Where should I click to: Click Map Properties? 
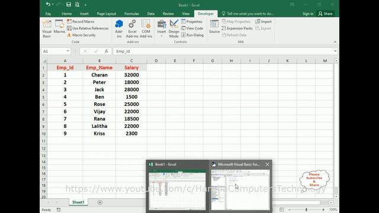(236, 21)
